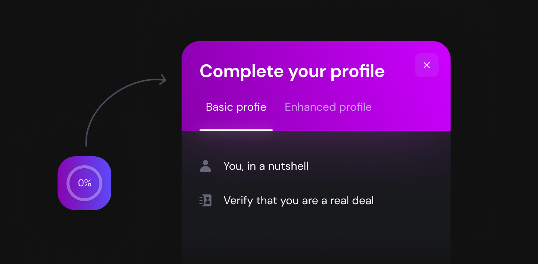Switch to the Enhanced profile tab
Image resolution: width=538 pixels, height=264 pixels.
[x=328, y=107]
